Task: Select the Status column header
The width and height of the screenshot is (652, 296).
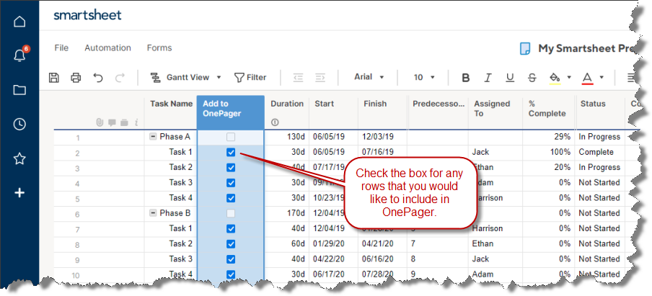Action: pyautogui.click(x=600, y=112)
